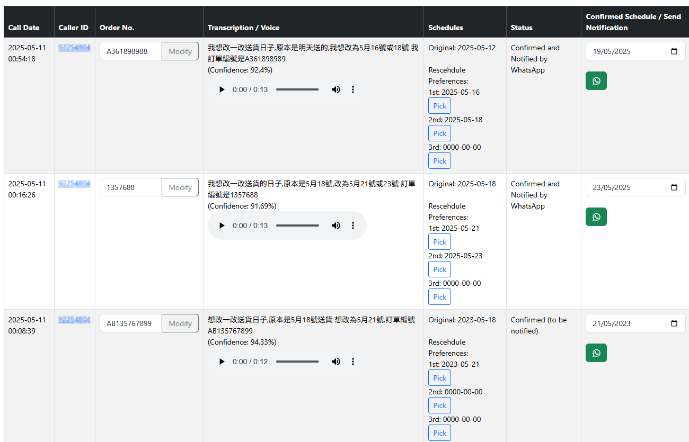689x442 pixels.
Task: Click the order number field containing 1357688
Action: pos(131,187)
